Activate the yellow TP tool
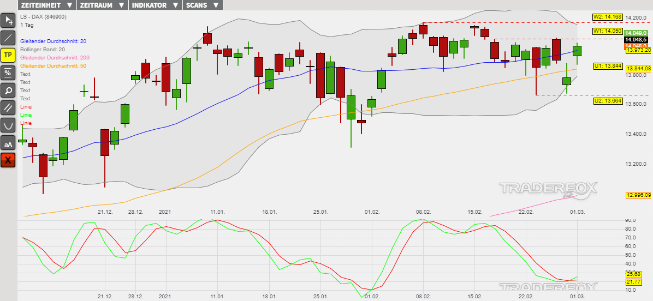This screenshot has width=653, height=301. click(8, 55)
